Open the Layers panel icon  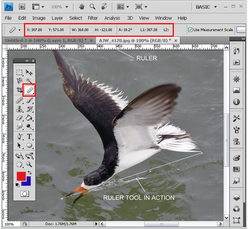(x=236, y=197)
